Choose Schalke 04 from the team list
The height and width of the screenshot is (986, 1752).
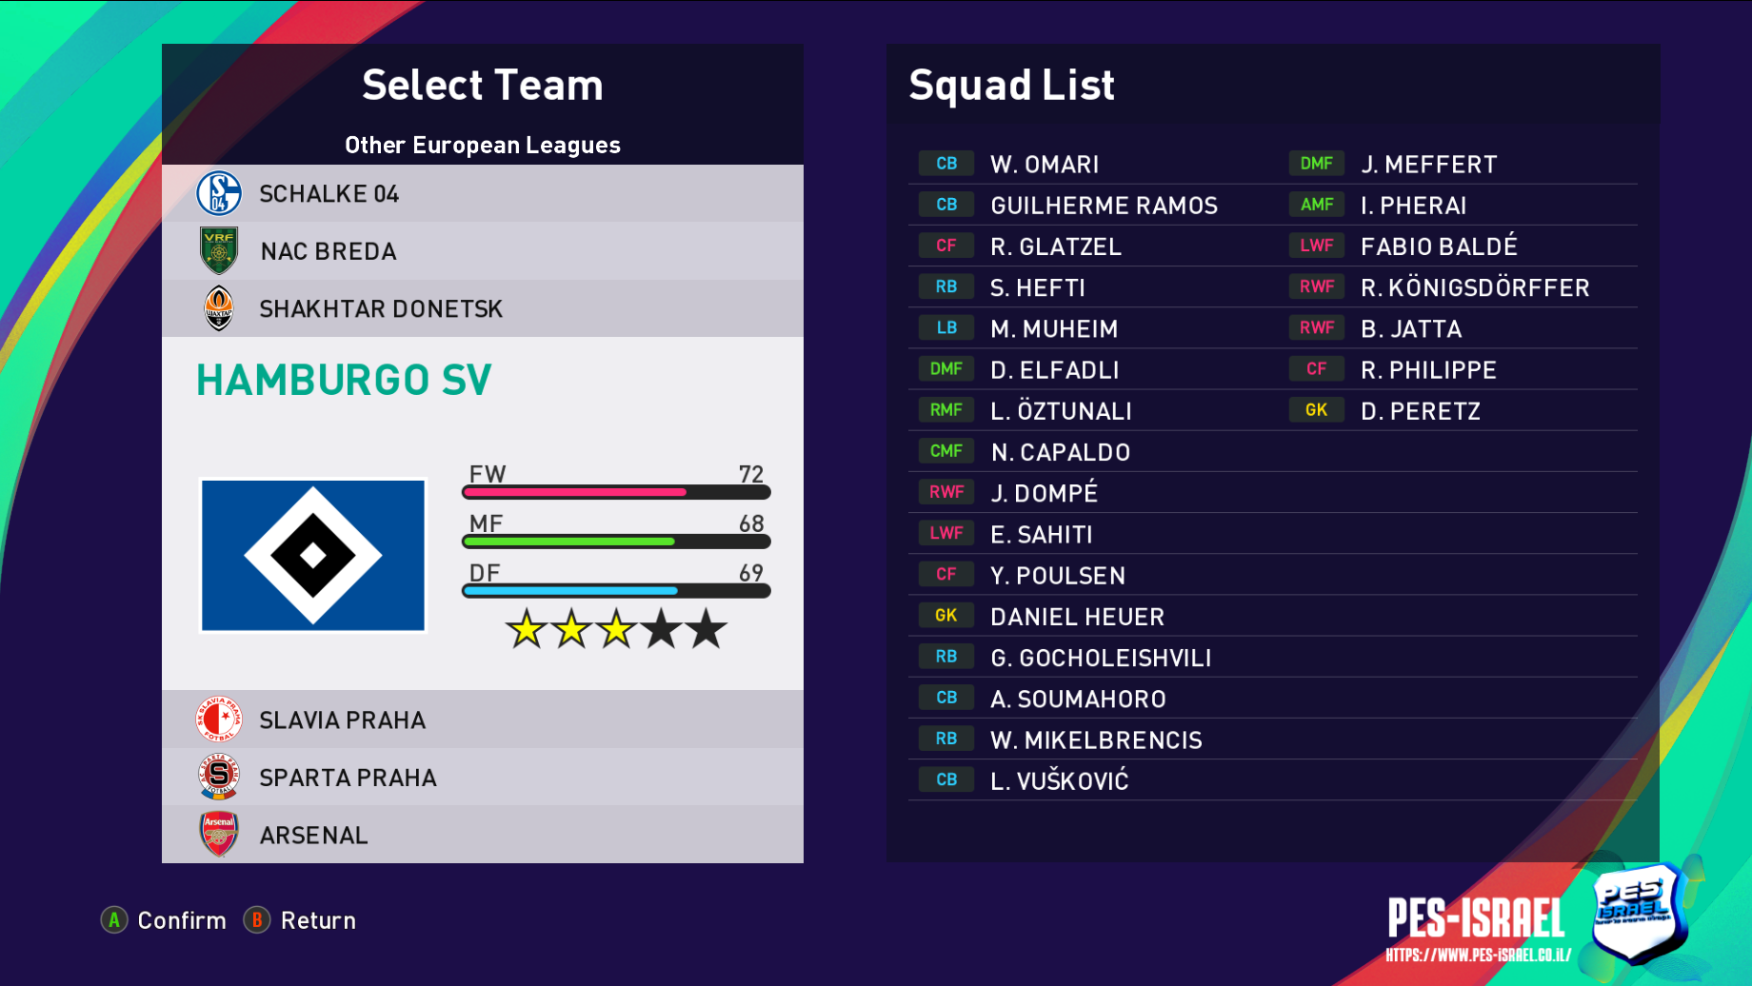click(329, 194)
